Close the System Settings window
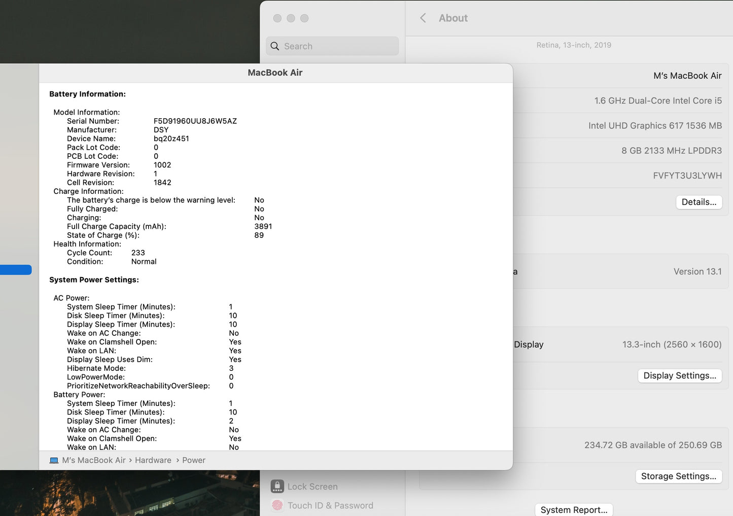The height and width of the screenshot is (516, 733). [277, 18]
